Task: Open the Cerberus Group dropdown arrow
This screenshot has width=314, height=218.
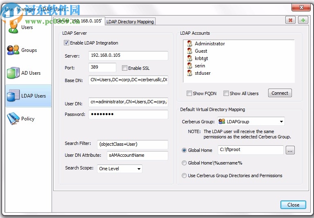Action: click(x=281, y=121)
